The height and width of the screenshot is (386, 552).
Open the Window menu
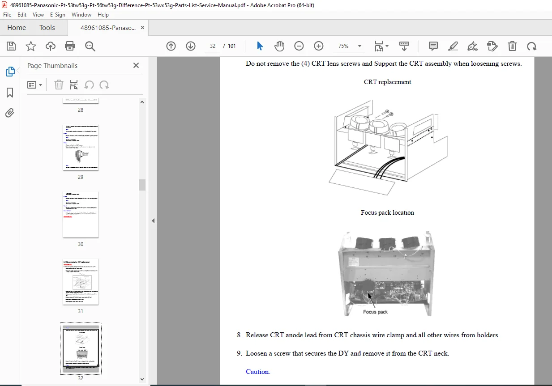[x=81, y=15]
